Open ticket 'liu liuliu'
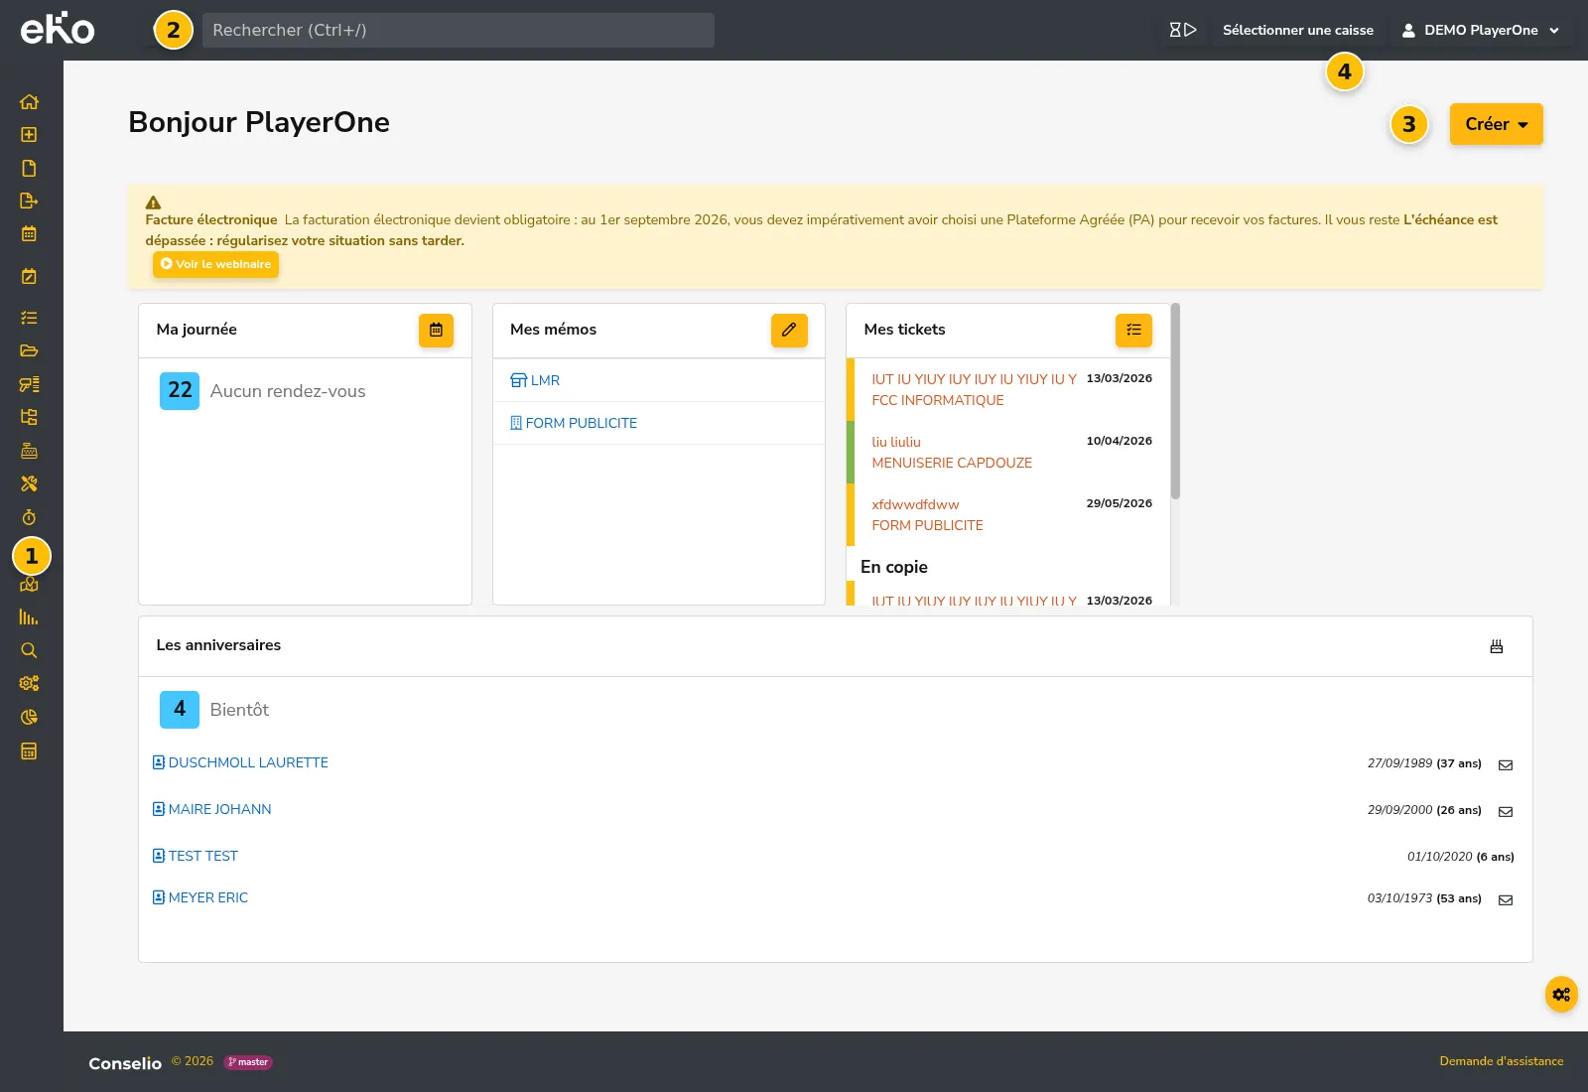The width and height of the screenshot is (1588, 1092). pyautogui.click(x=896, y=442)
